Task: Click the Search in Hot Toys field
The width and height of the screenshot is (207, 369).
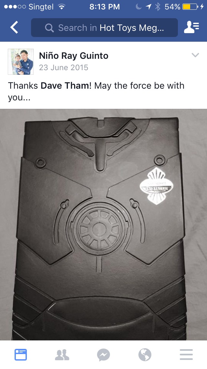Action: pyautogui.click(x=104, y=28)
